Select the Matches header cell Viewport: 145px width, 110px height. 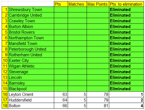[x=77, y=4]
